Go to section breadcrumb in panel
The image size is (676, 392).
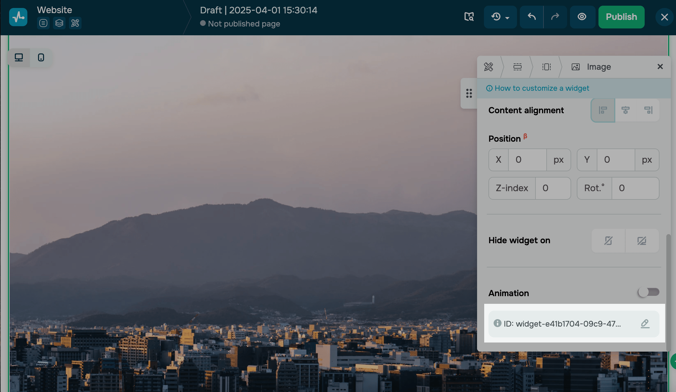tap(517, 67)
